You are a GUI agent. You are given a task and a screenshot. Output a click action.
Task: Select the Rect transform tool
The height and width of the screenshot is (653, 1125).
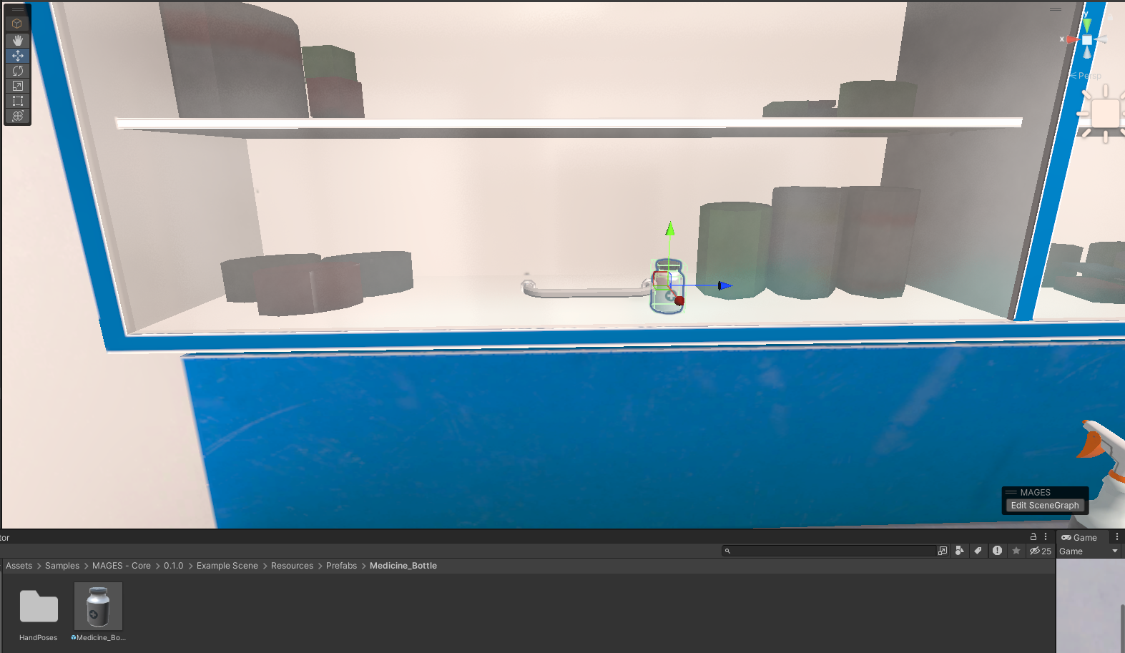tap(18, 100)
